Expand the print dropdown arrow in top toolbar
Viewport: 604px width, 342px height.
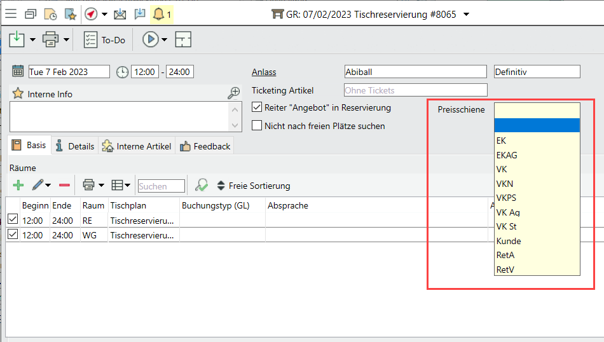(x=66, y=39)
